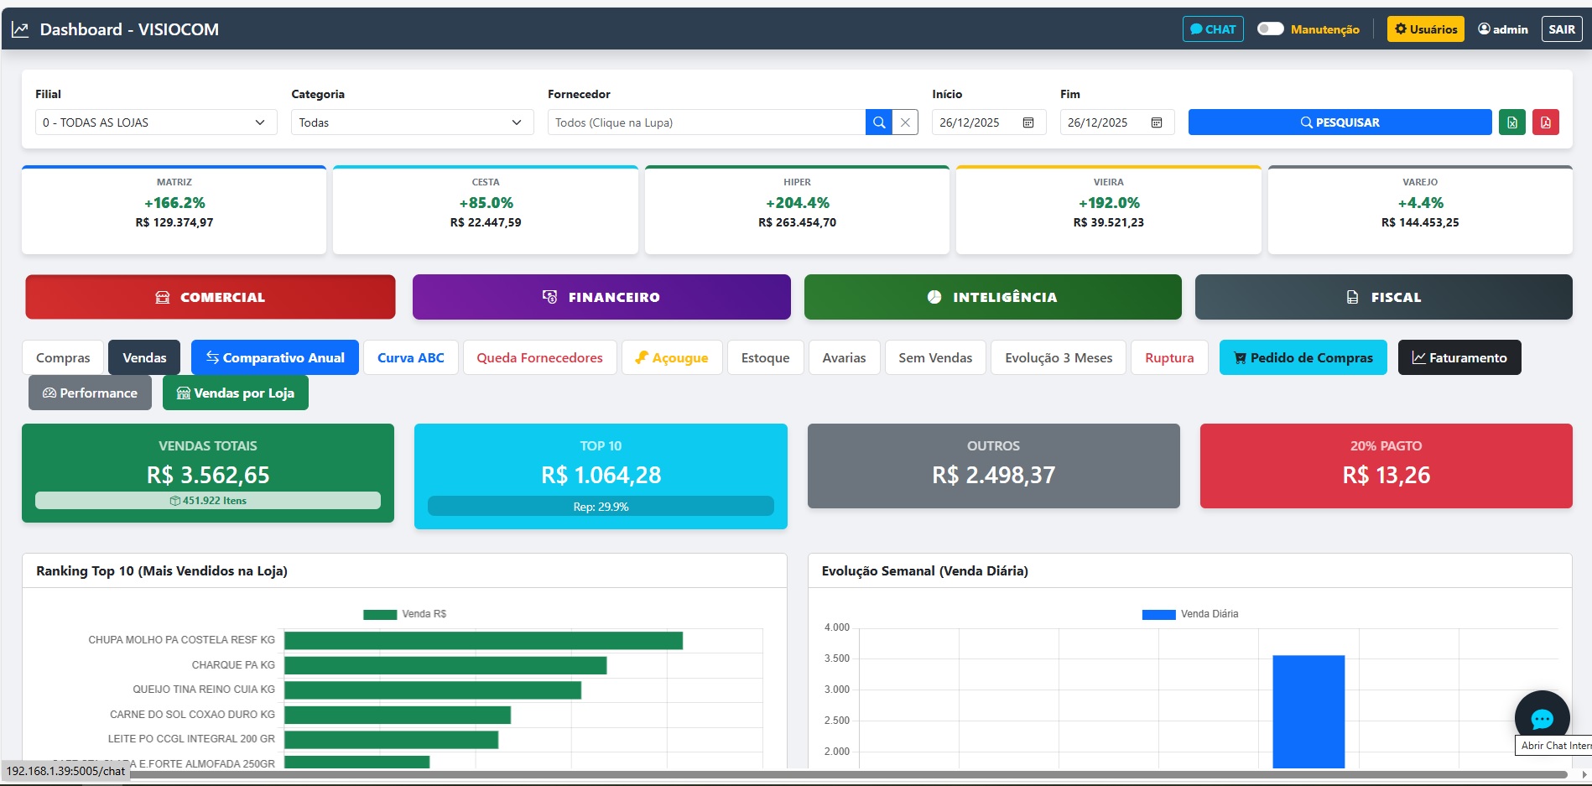Open Usuários with the gear icon
The height and width of the screenshot is (786, 1592).
point(1425,29)
